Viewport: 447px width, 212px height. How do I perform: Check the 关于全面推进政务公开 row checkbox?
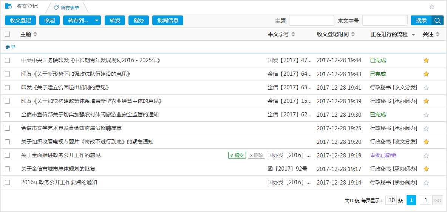coord(8,155)
